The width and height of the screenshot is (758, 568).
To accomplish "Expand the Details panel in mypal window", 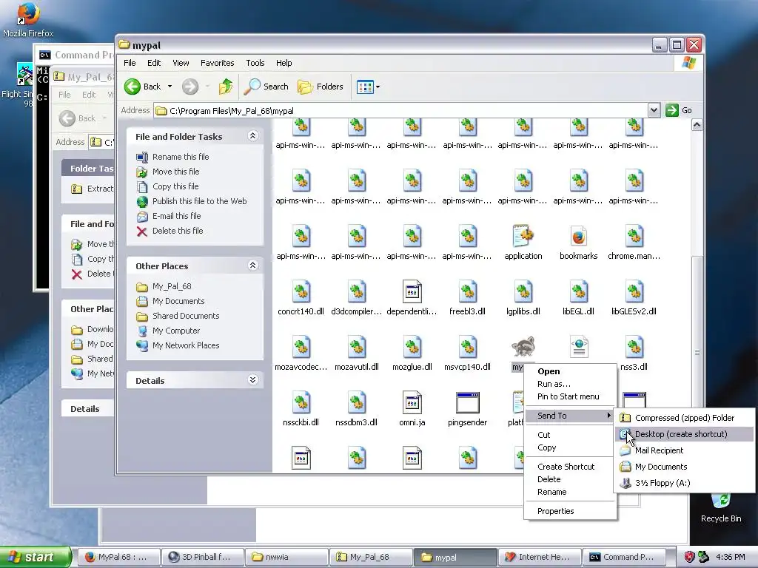I will [252, 380].
